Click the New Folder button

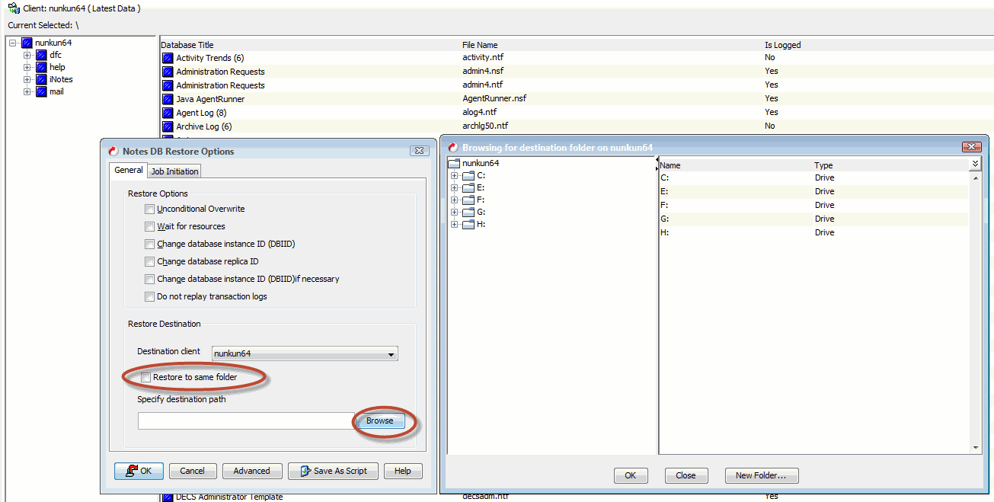tap(761, 475)
